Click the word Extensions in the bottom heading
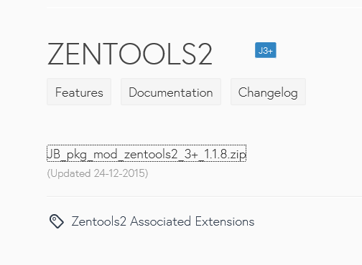 click(225, 221)
